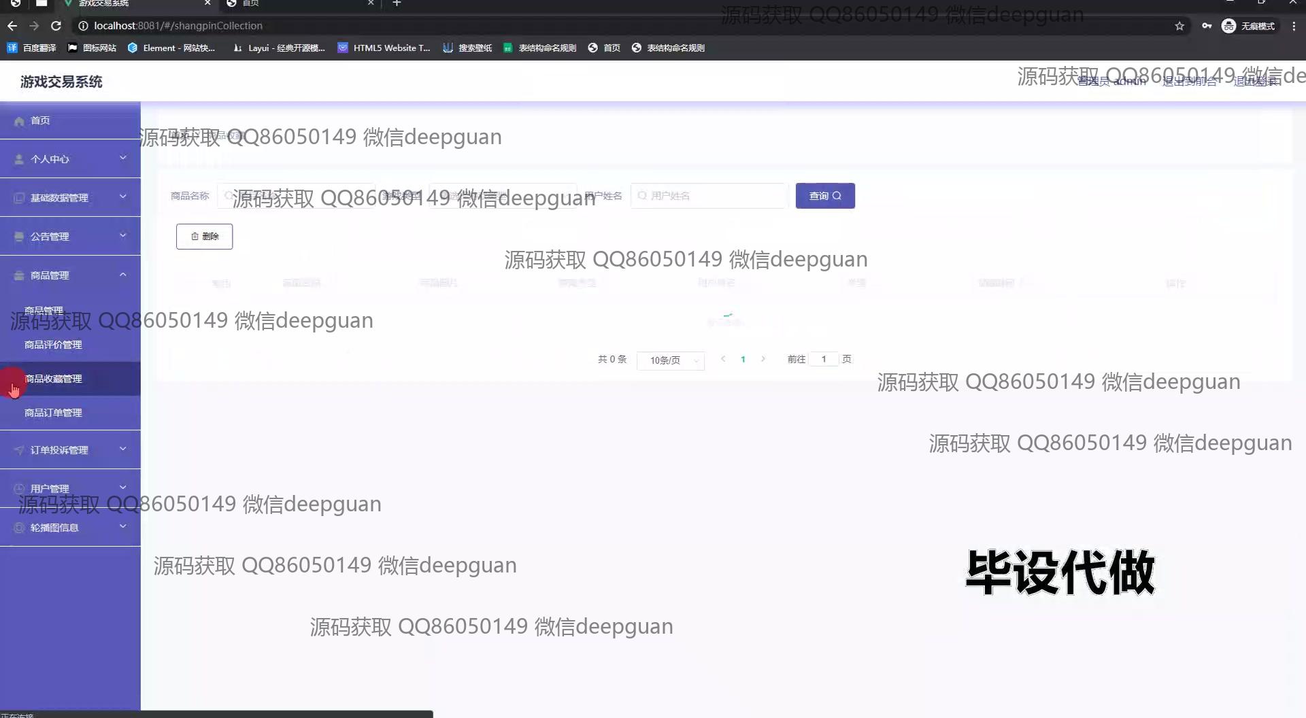Expand the 订单投诉管理 sidebar menu
The width and height of the screenshot is (1306, 718).
point(70,450)
